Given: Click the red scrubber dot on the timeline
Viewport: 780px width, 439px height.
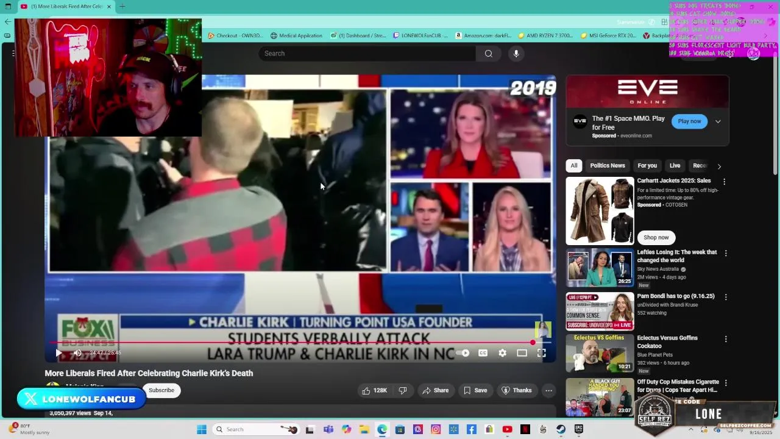Looking at the screenshot, I should click(x=533, y=342).
